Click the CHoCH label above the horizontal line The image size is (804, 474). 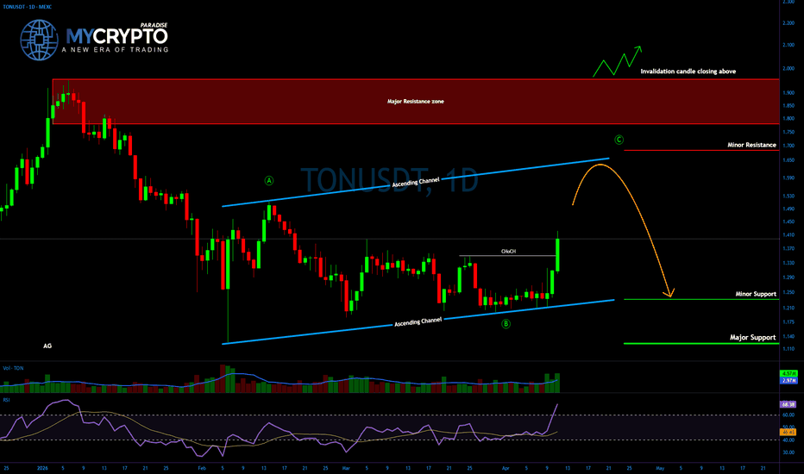coord(507,252)
